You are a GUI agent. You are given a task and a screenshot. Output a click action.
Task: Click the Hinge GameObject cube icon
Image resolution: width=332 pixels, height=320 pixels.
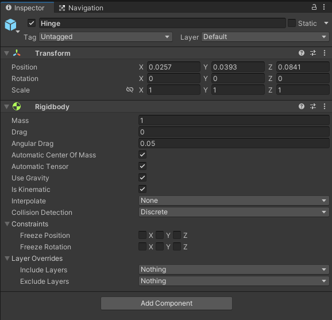point(10,25)
